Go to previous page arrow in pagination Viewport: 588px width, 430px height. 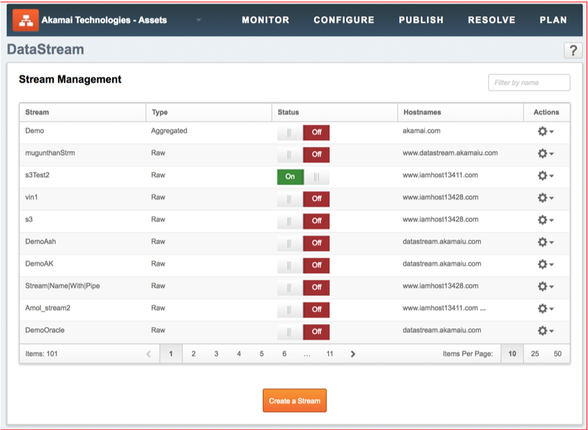[148, 354]
